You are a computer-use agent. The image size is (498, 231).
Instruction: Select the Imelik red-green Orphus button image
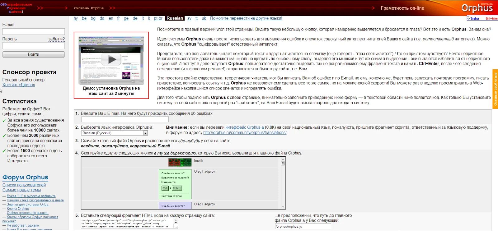coord(180,162)
